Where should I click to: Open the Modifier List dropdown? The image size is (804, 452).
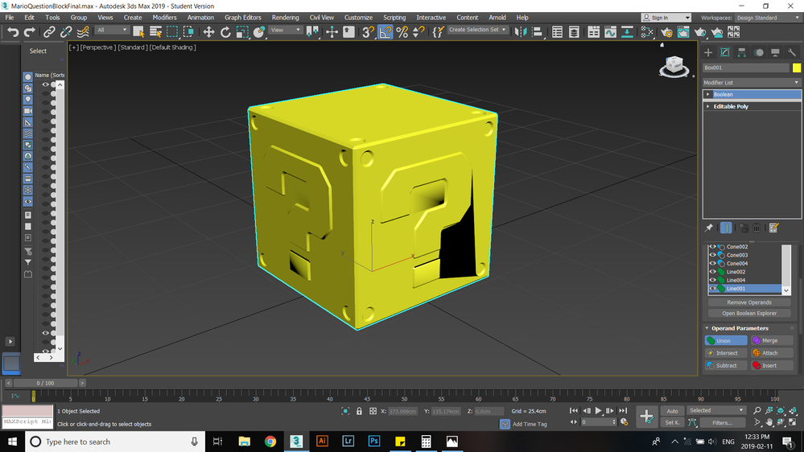coord(752,83)
